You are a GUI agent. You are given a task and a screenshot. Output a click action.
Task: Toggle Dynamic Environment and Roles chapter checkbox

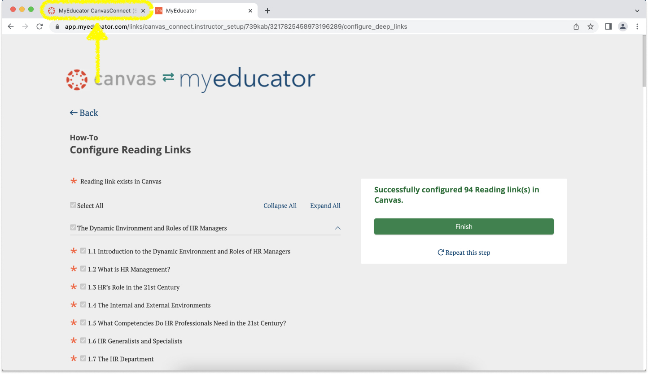pos(73,227)
